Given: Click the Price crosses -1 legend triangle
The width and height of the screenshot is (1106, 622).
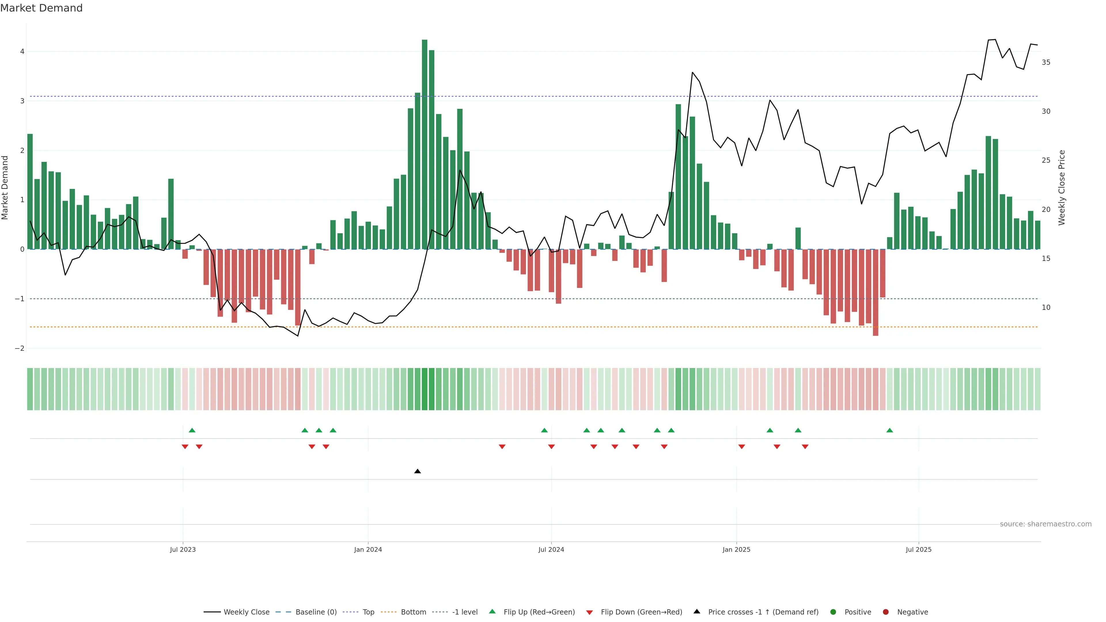Looking at the screenshot, I should [x=697, y=612].
